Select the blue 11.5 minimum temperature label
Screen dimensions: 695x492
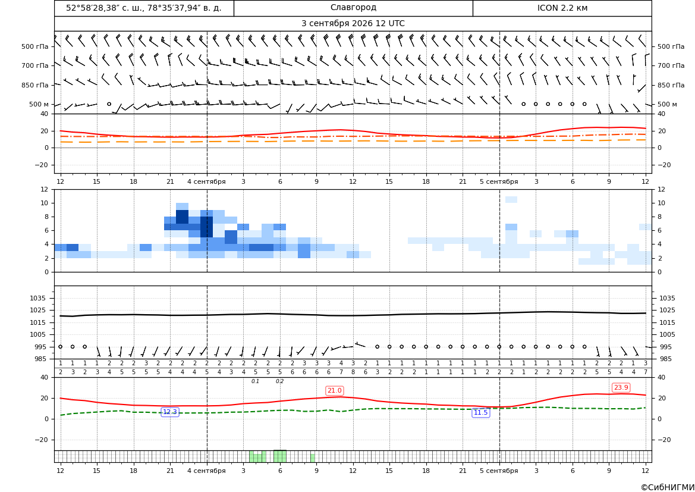pos(480,413)
